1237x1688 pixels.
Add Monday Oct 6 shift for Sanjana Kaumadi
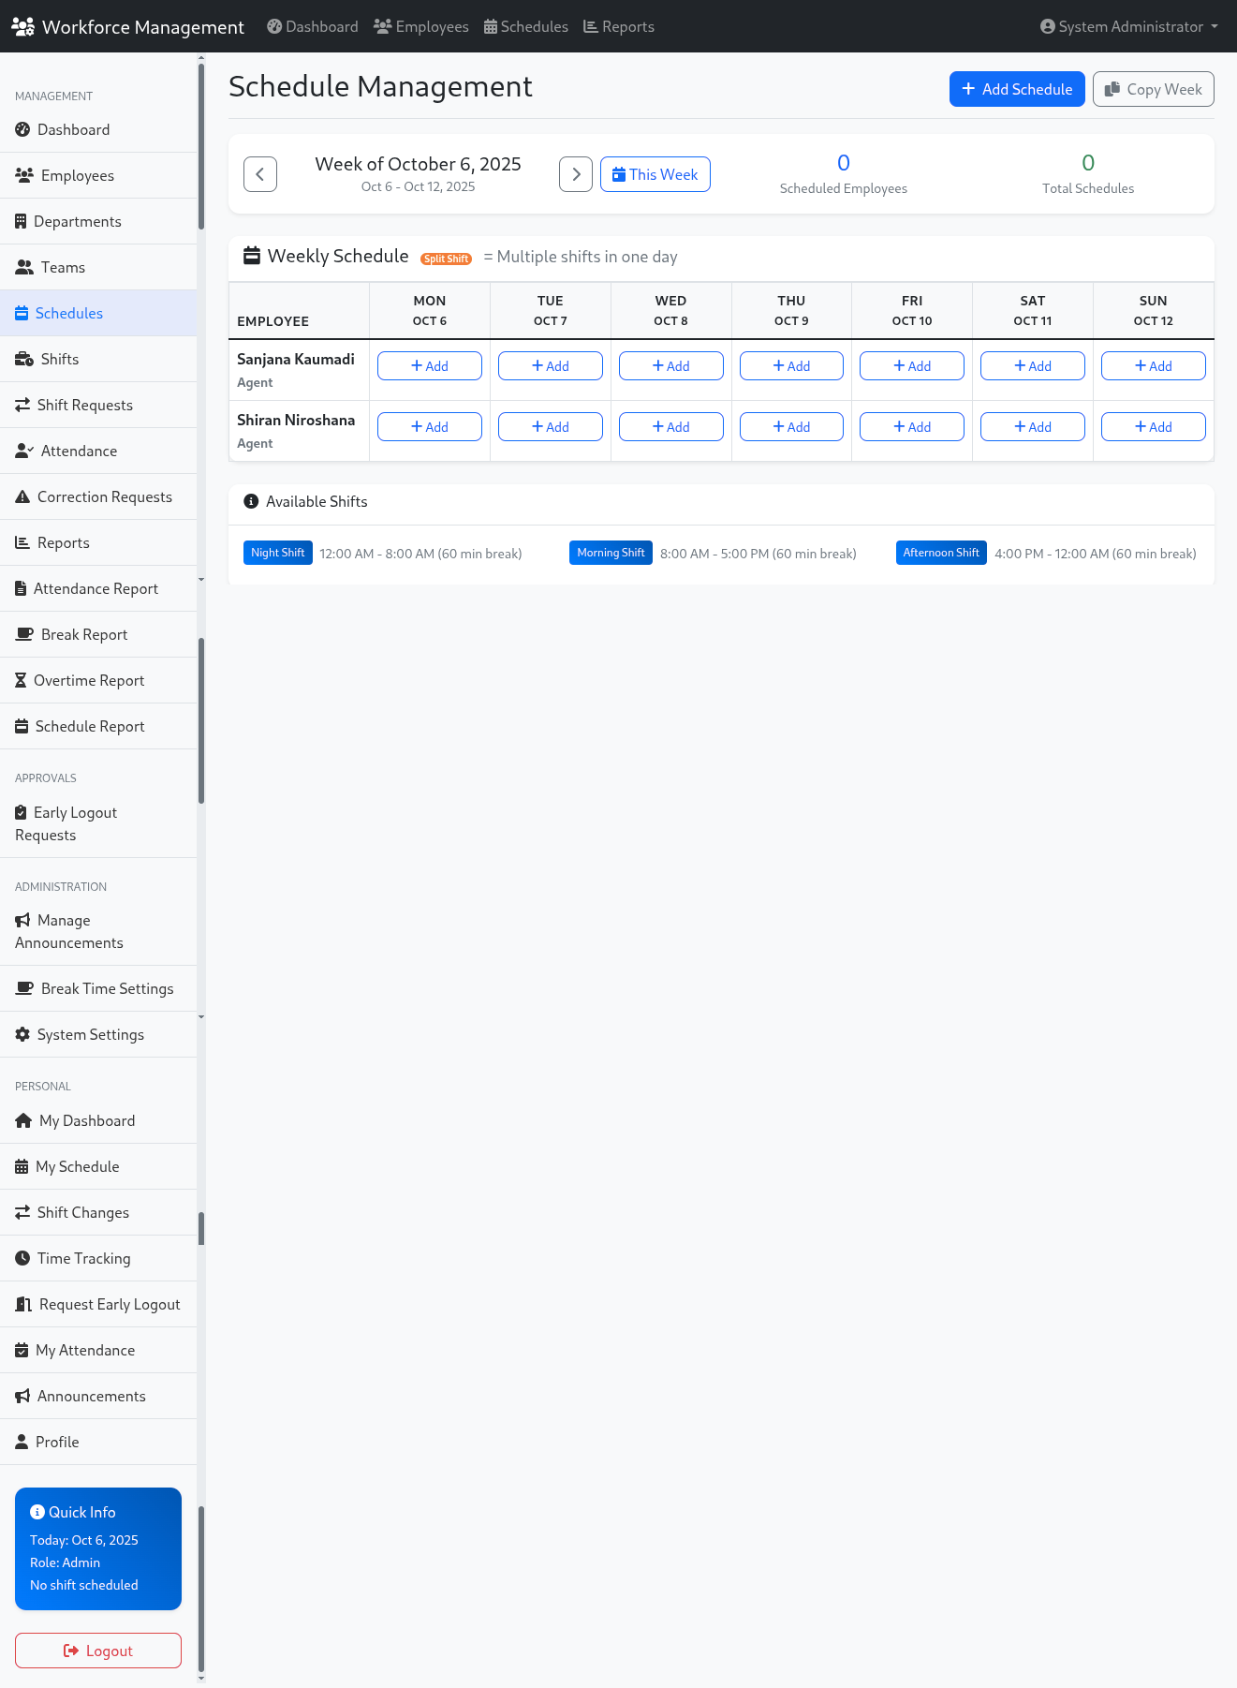pyautogui.click(x=430, y=365)
